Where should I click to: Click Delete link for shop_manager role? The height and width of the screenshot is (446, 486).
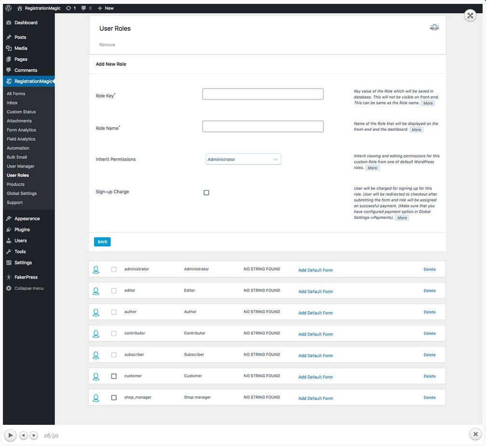(430, 397)
